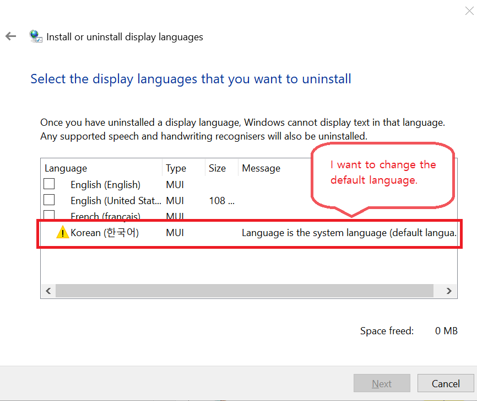Screen dimensions: 477x401
Task: Click the scroll left arrow in list
Action: 48,291
